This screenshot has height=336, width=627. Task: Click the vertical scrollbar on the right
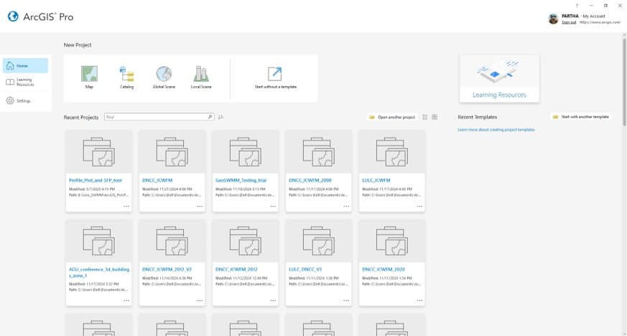pyautogui.click(x=624, y=82)
